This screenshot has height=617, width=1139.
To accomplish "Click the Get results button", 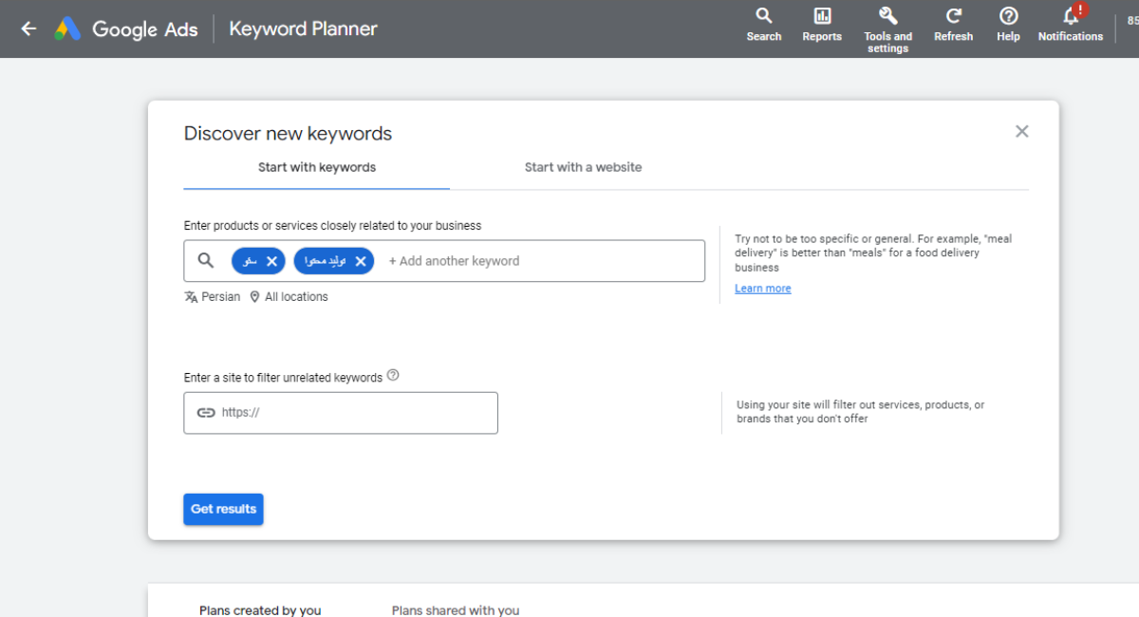I will (223, 510).
